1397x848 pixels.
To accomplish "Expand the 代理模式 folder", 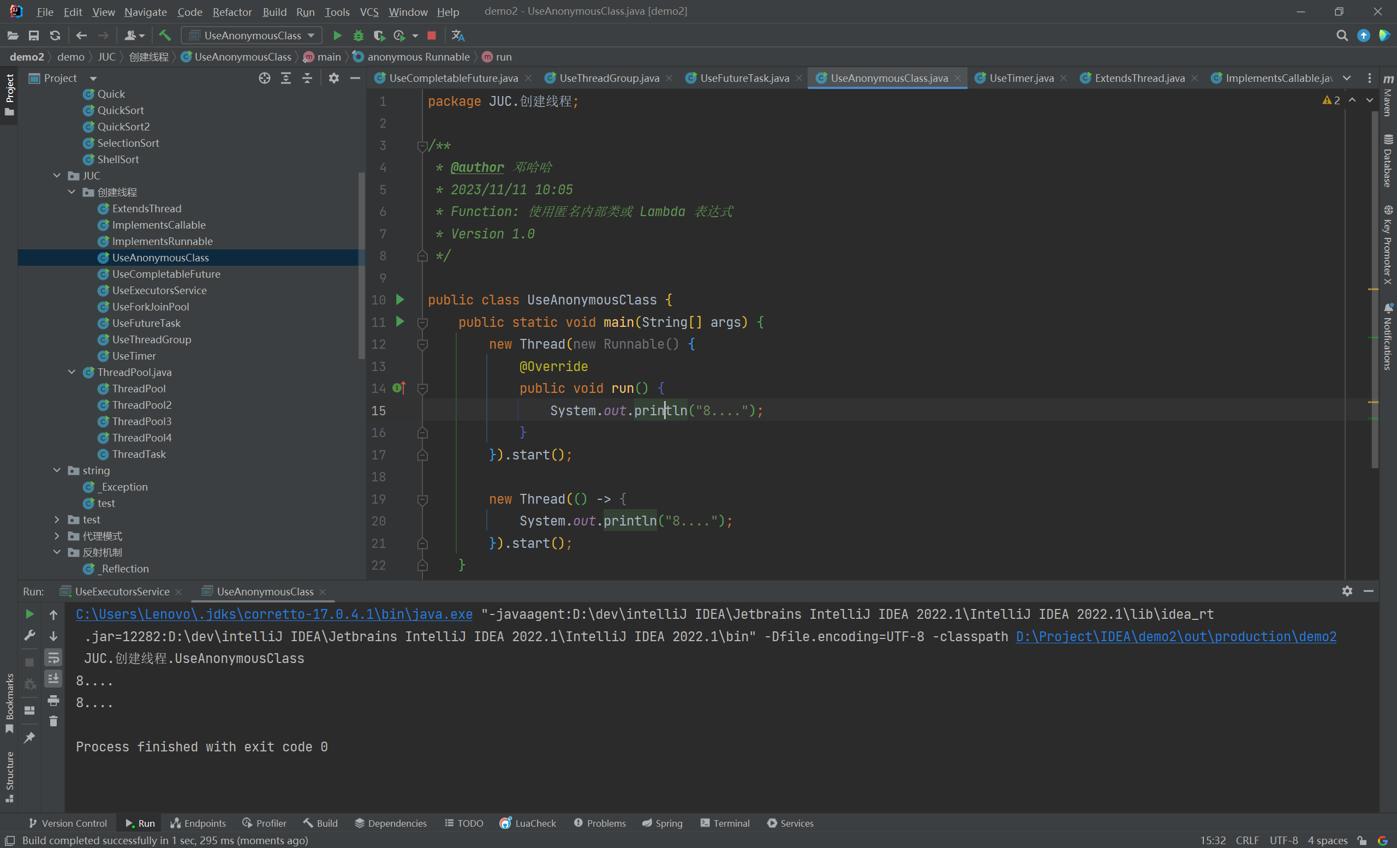I will 57,536.
